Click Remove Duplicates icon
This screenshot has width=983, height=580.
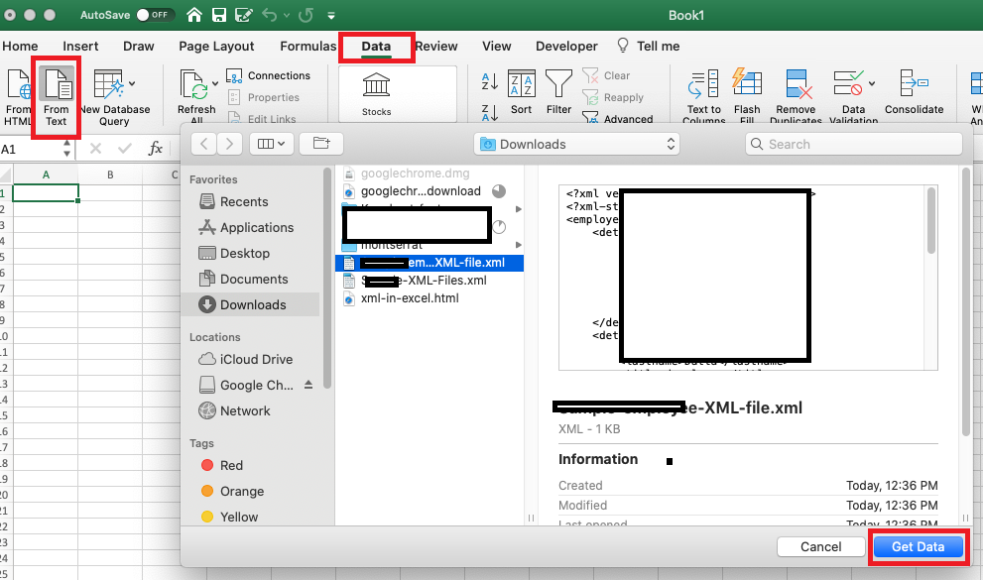(799, 83)
